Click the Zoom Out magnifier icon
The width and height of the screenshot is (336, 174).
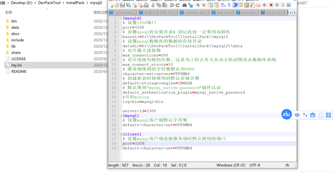pyautogui.click(x=203, y=5)
